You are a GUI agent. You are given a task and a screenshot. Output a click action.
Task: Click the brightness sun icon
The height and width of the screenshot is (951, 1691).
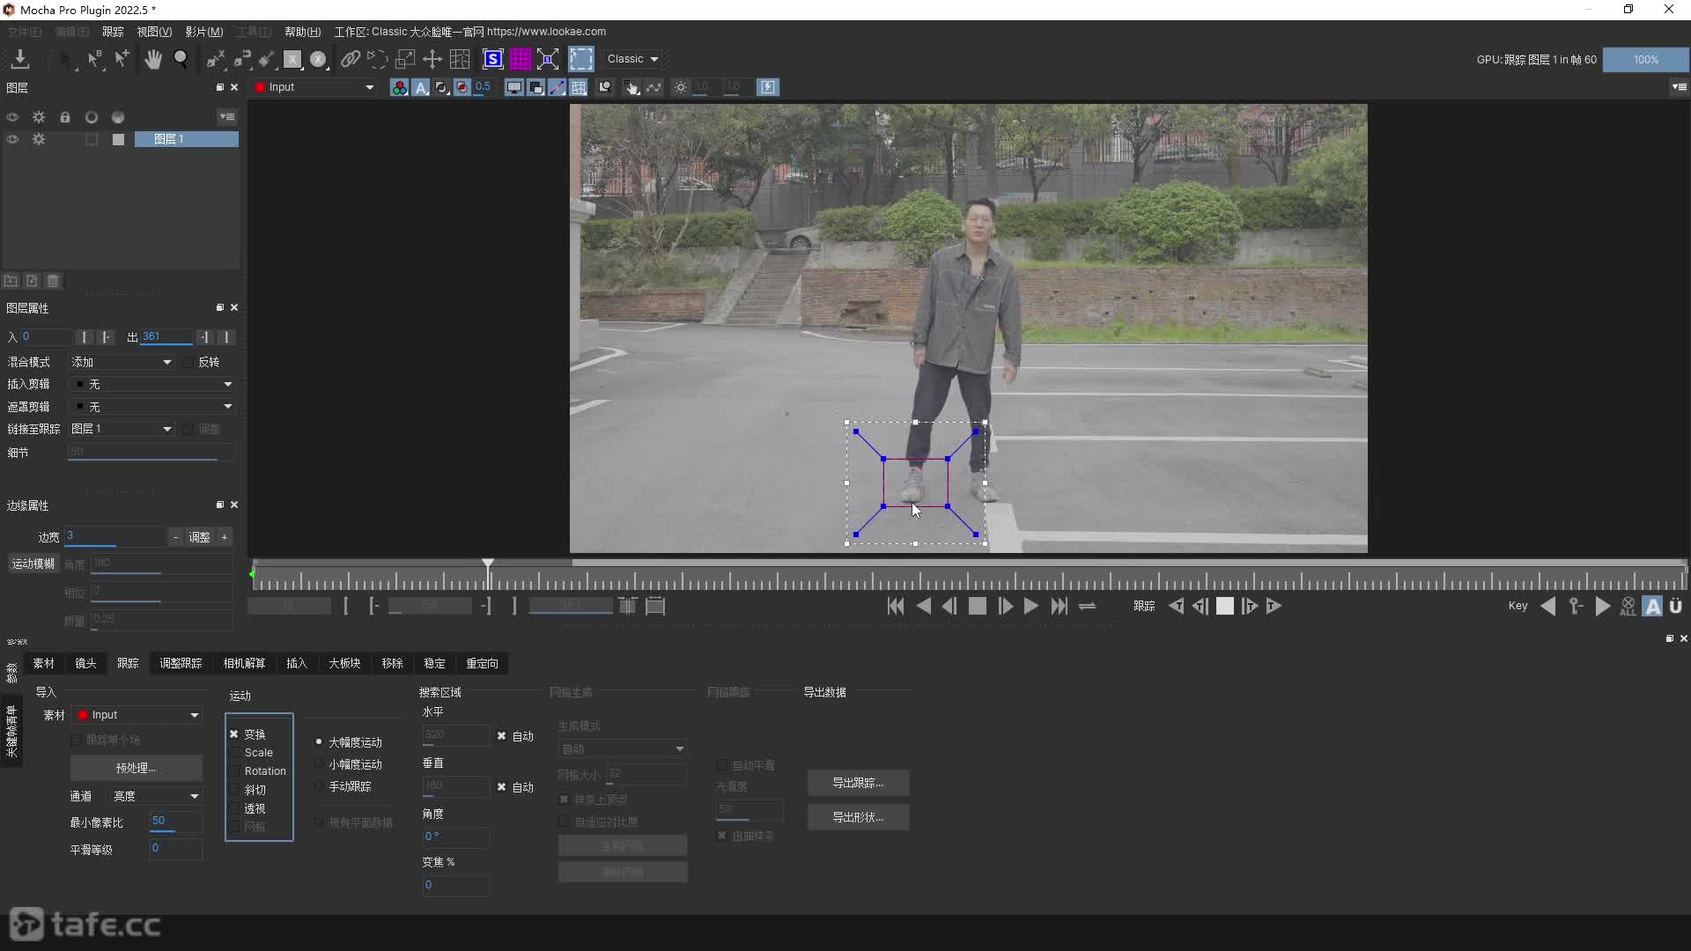[681, 87]
